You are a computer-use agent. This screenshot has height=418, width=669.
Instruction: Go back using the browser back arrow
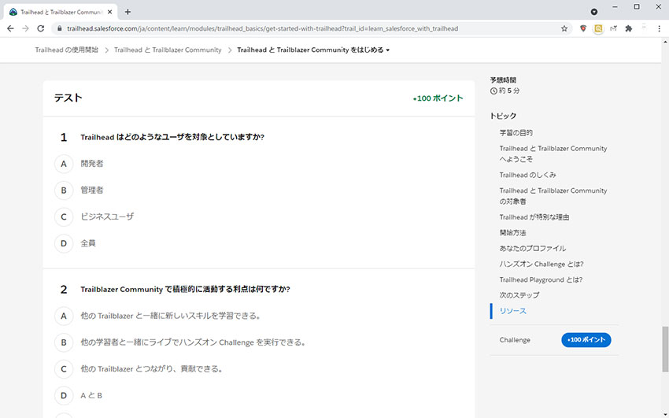pyautogui.click(x=10, y=28)
